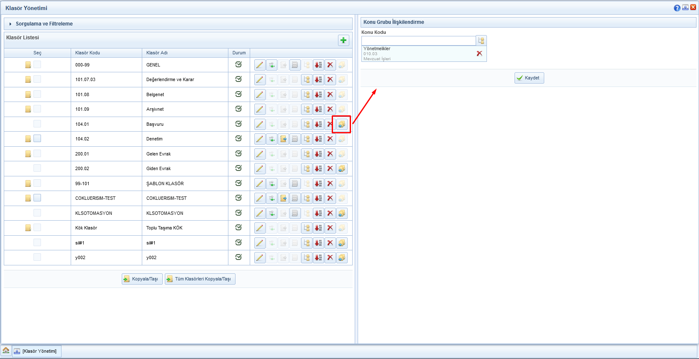Viewport: 699px width, 359px height.
Task: Click Tüm Klasörleri Kopyala/Taşı button
Action: (x=200, y=279)
